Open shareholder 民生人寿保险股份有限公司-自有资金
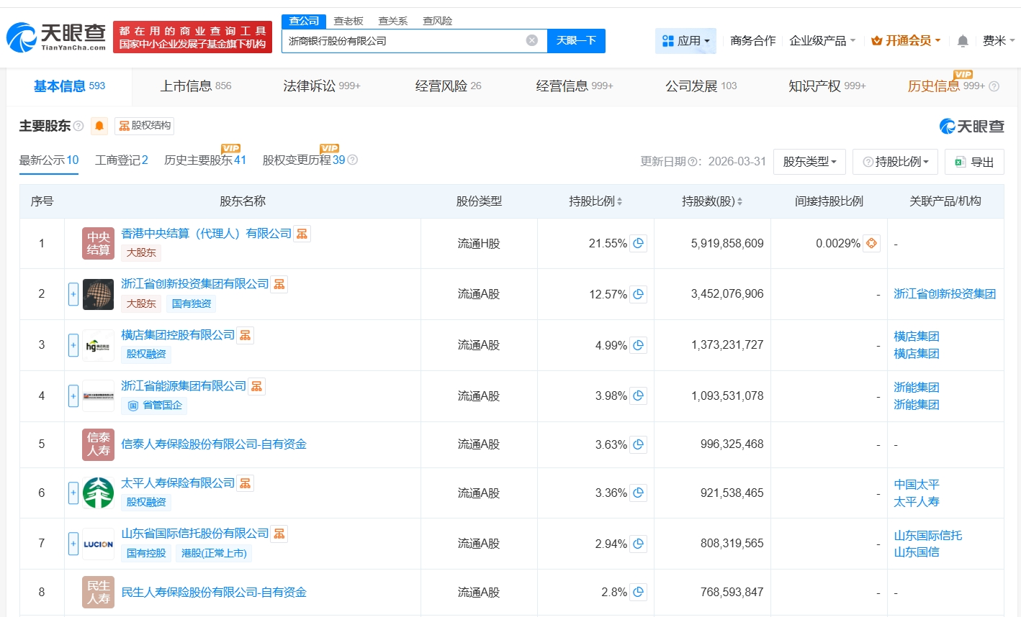The image size is (1021, 617). (214, 593)
